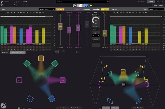Select the Rss speaker in 2D view
This screenshot has height=109, width=165.
[63, 80]
